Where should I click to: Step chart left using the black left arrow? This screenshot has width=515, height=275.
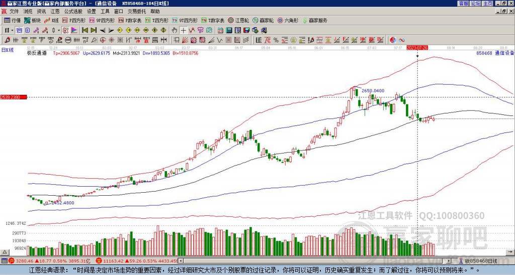(x=102, y=31)
